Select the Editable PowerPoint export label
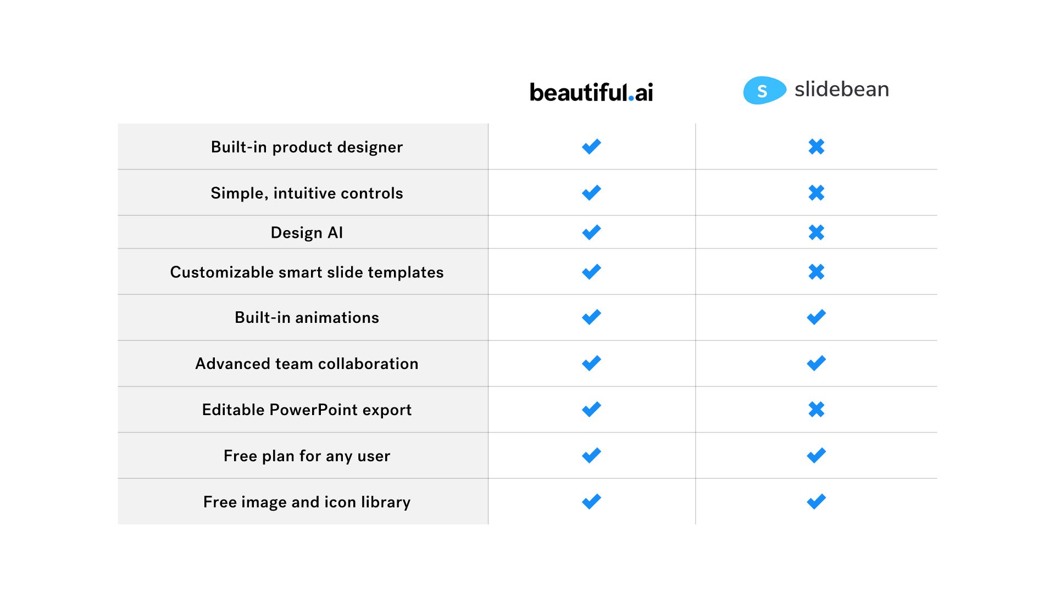This screenshot has height=593, width=1055. [x=307, y=410]
